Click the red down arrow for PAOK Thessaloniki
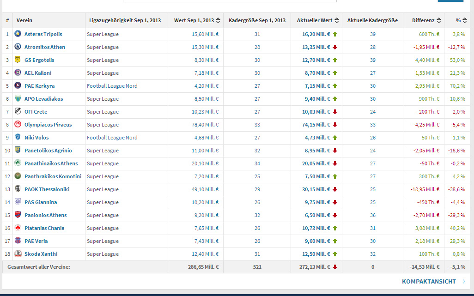474x296 pixels. pyautogui.click(x=335, y=189)
